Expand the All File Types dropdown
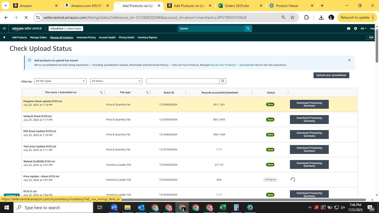379x213 pixels. (x=60, y=81)
